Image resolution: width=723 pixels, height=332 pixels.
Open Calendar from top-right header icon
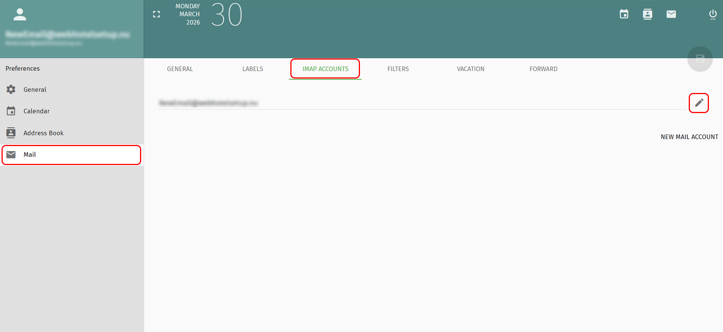click(x=624, y=14)
